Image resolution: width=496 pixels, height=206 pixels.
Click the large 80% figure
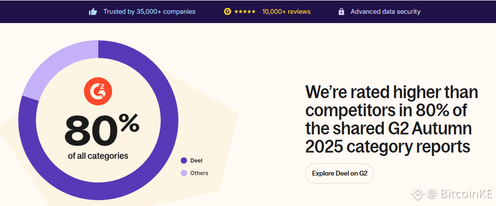tap(101, 130)
